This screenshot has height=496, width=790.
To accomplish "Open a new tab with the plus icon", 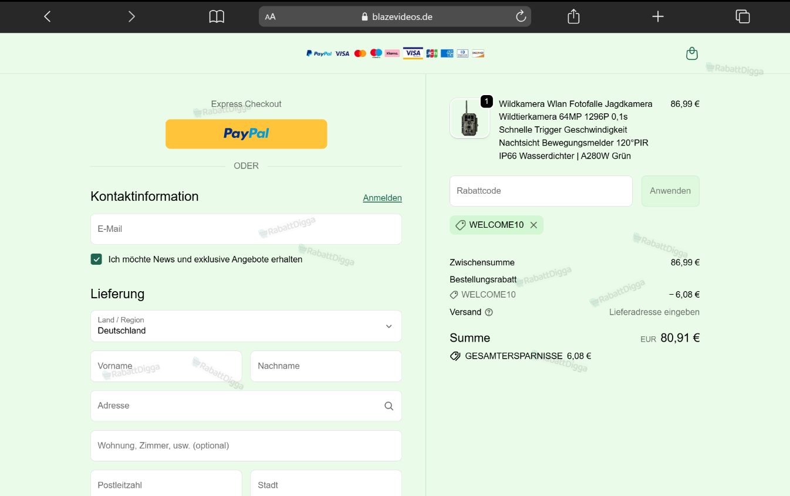I will pos(658,16).
